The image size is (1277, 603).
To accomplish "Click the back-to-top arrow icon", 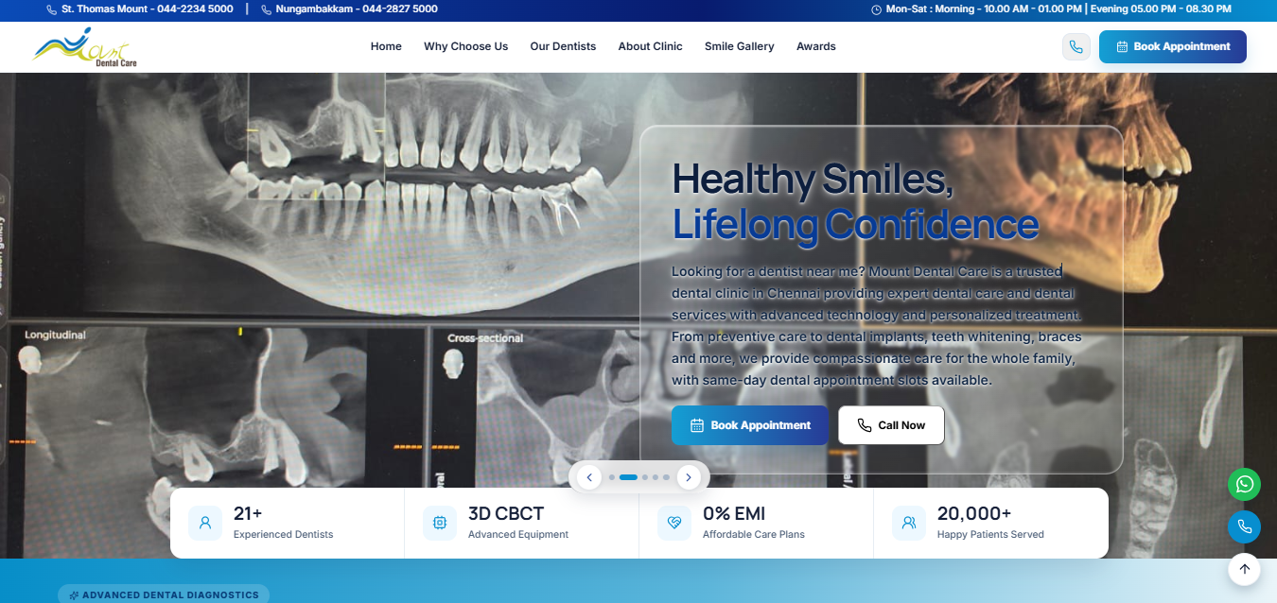I will pyautogui.click(x=1244, y=569).
